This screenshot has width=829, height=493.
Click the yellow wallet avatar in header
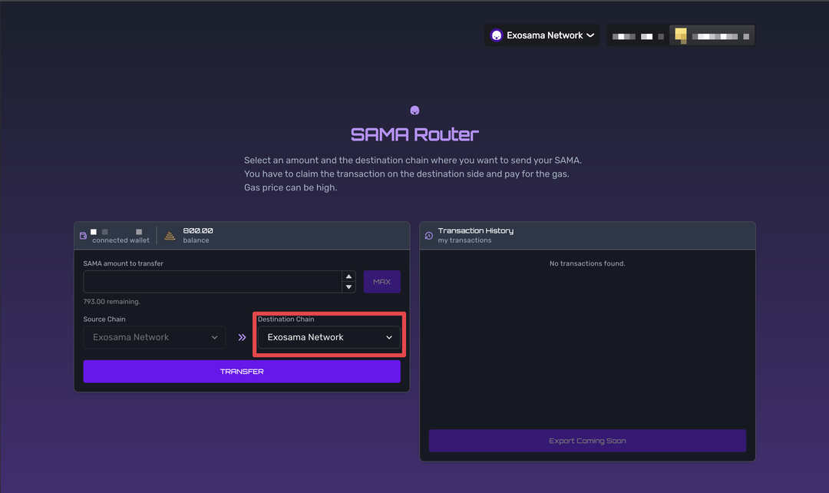[681, 35]
